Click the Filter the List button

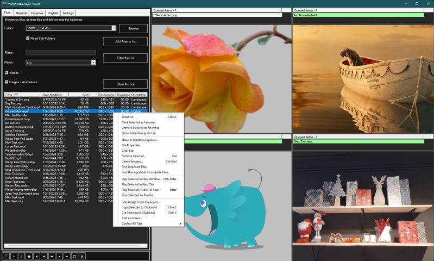pos(125,58)
